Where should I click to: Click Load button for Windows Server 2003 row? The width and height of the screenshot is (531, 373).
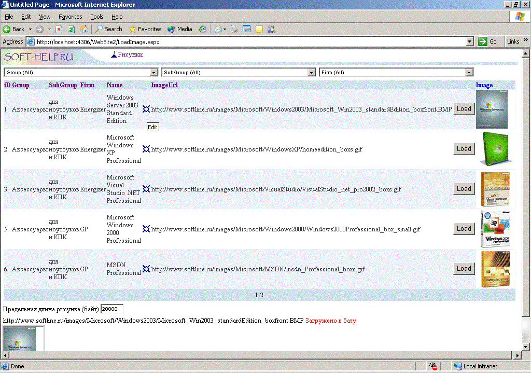point(464,109)
